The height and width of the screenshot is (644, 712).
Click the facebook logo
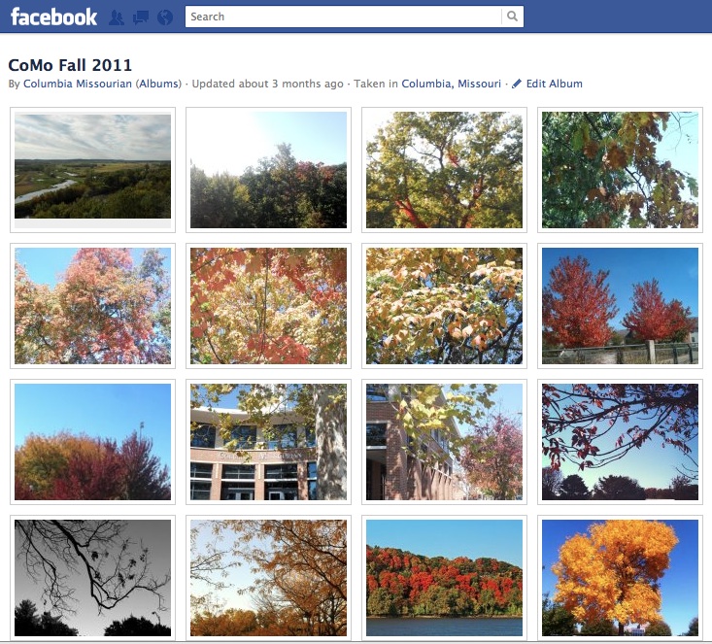[53, 17]
